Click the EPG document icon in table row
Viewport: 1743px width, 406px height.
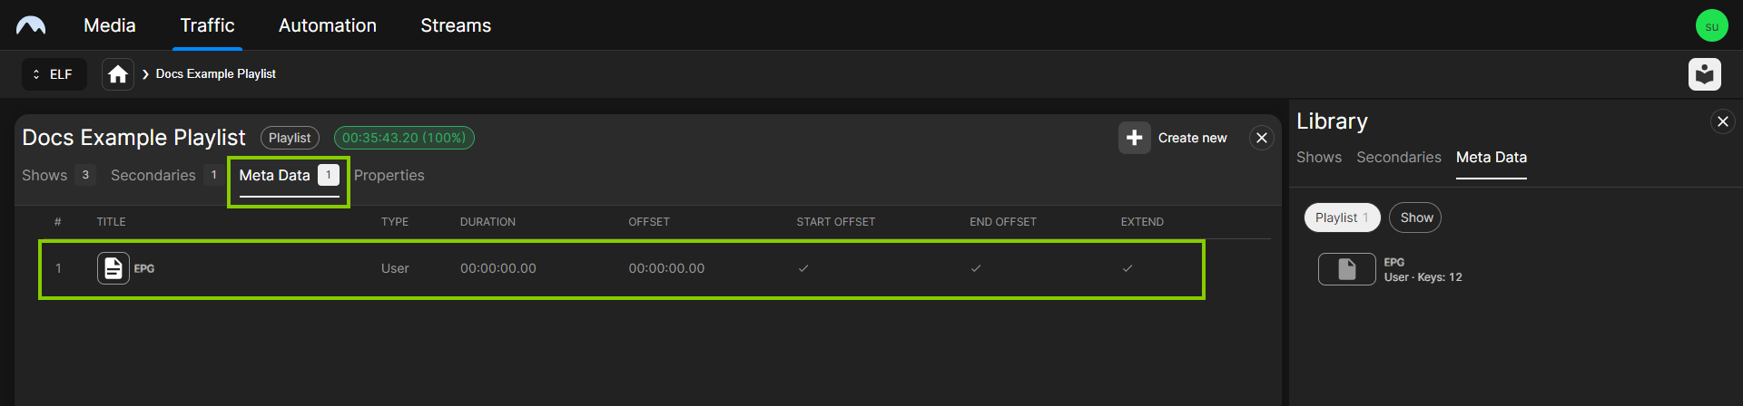pyautogui.click(x=113, y=268)
